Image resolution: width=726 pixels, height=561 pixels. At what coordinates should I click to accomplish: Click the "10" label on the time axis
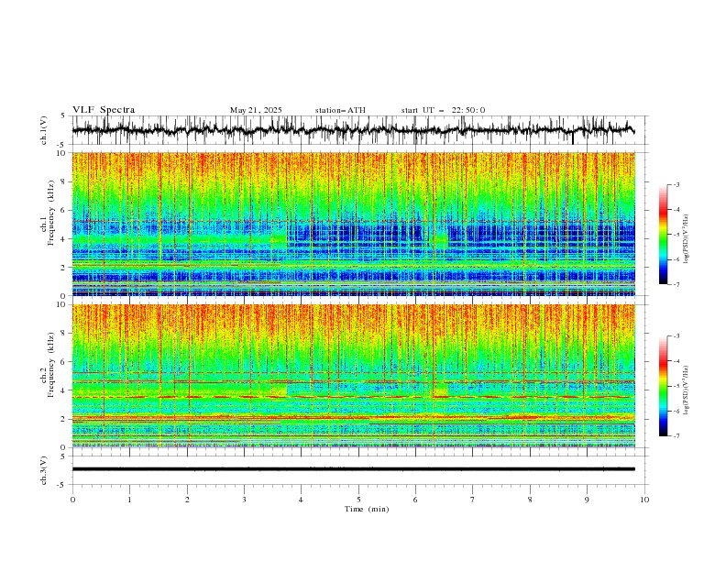coord(644,500)
